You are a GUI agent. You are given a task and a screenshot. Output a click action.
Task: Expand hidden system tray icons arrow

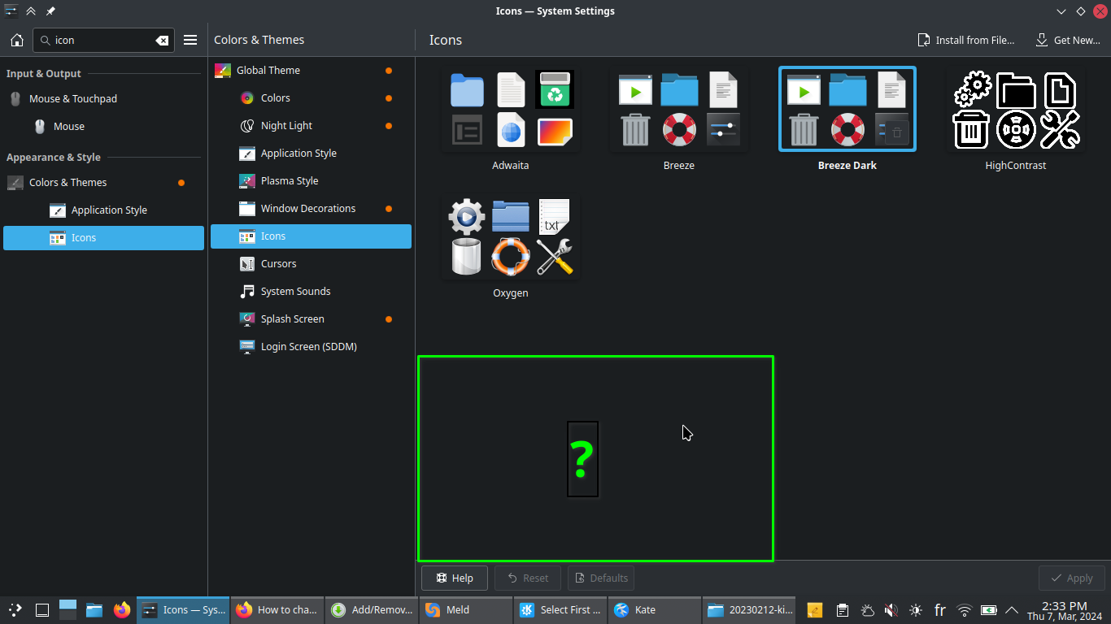click(1012, 609)
